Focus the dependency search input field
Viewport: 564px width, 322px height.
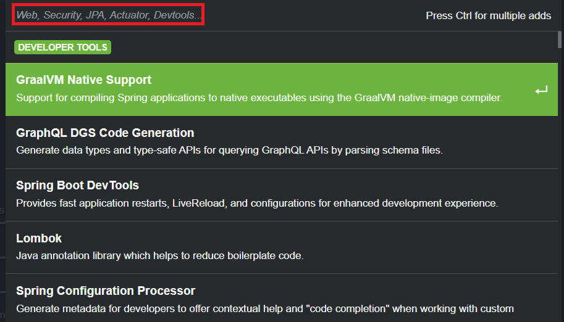click(108, 15)
